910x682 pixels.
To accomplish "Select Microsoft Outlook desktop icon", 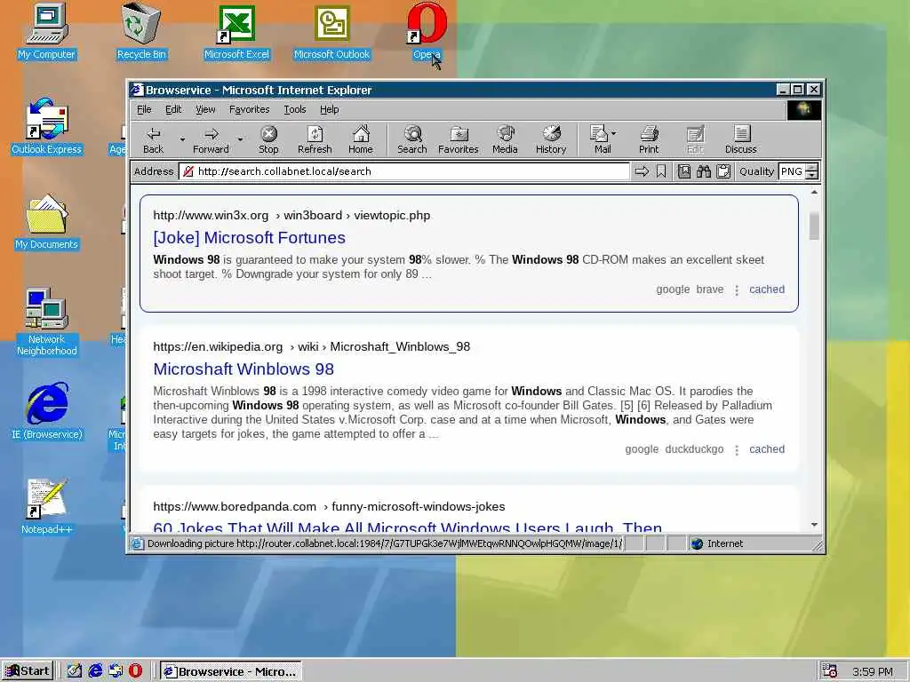I will point(331,32).
